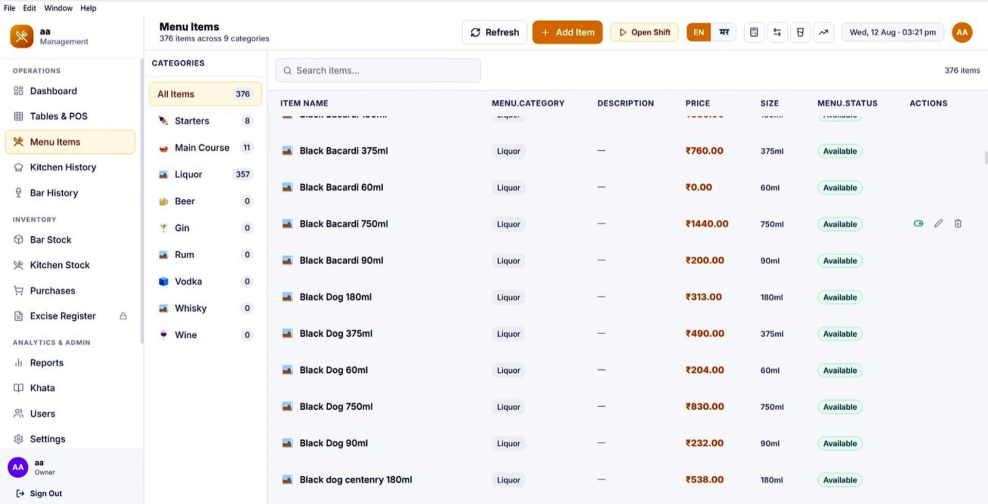Select Liquor category
The width and height of the screenshot is (988, 504).
205,174
